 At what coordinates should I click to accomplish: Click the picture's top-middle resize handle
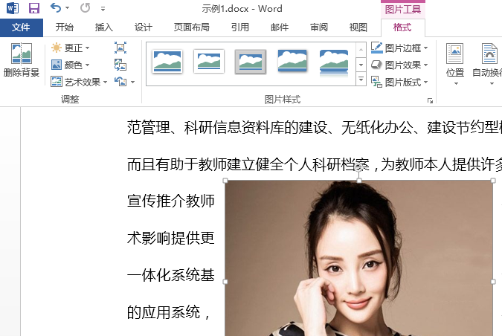point(359,181)
